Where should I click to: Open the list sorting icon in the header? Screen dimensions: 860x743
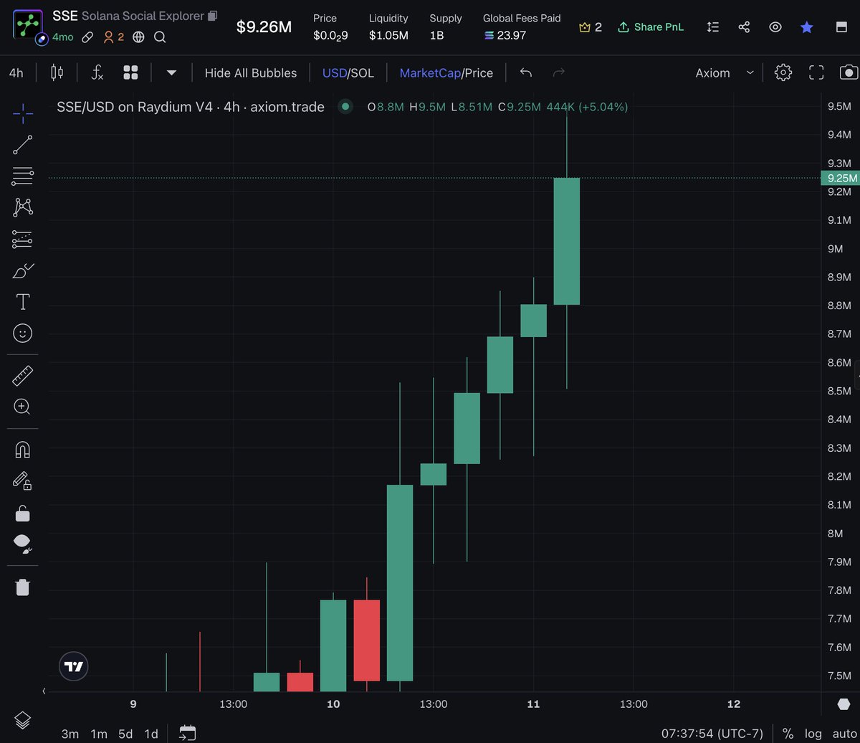click(712, 27)
